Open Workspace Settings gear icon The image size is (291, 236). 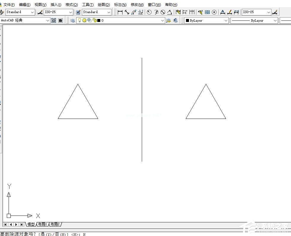(x=54, y=20)
